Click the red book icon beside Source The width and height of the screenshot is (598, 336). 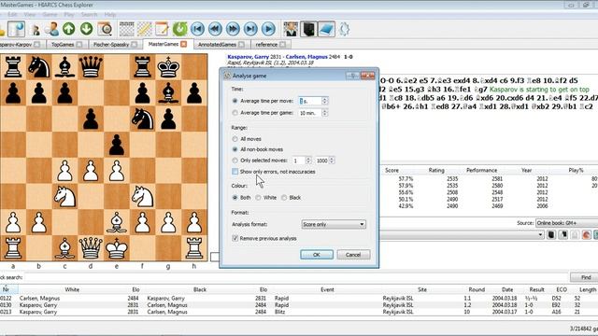coord(587,234)
